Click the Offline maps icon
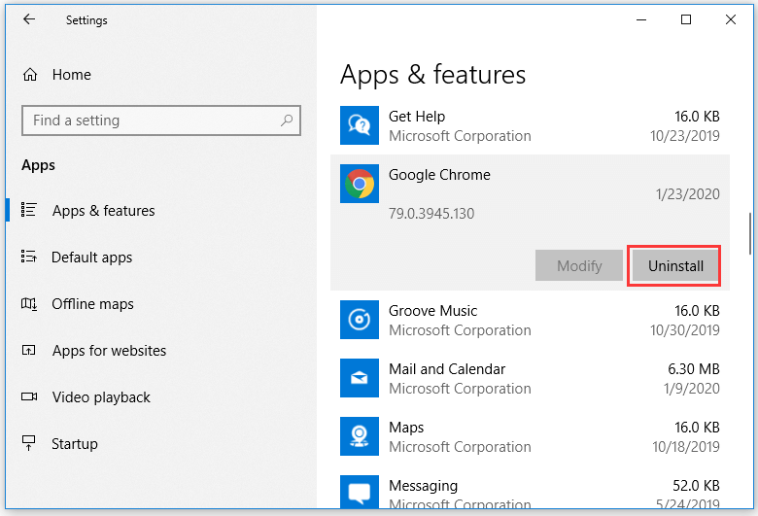The height and width of the screenshot is (516, 758). 28,304
